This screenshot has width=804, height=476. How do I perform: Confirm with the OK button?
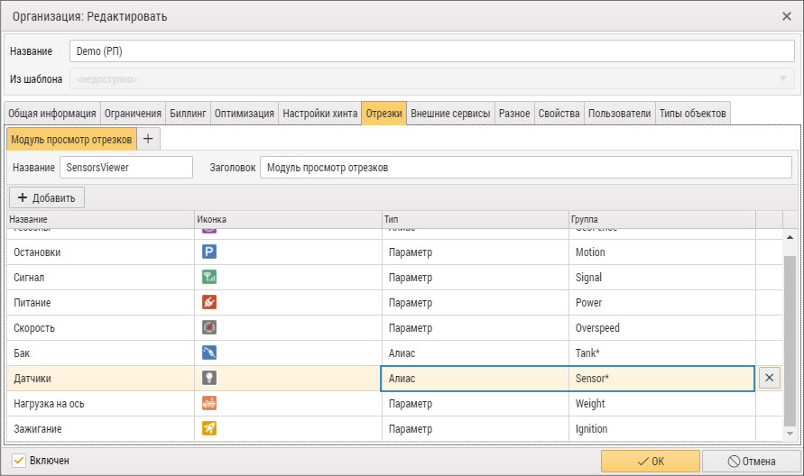(x=651, y=462)
